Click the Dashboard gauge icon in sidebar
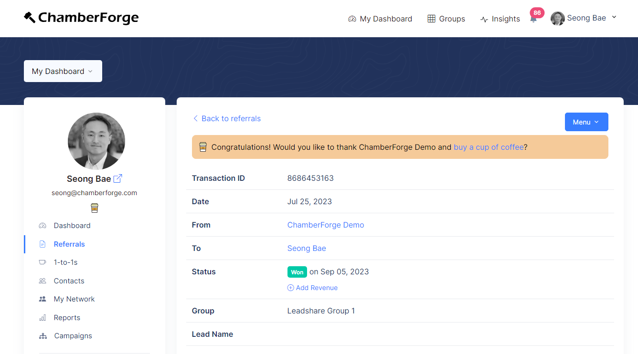The width and height of the screenshot is (638, 354). tap(43, 226)
